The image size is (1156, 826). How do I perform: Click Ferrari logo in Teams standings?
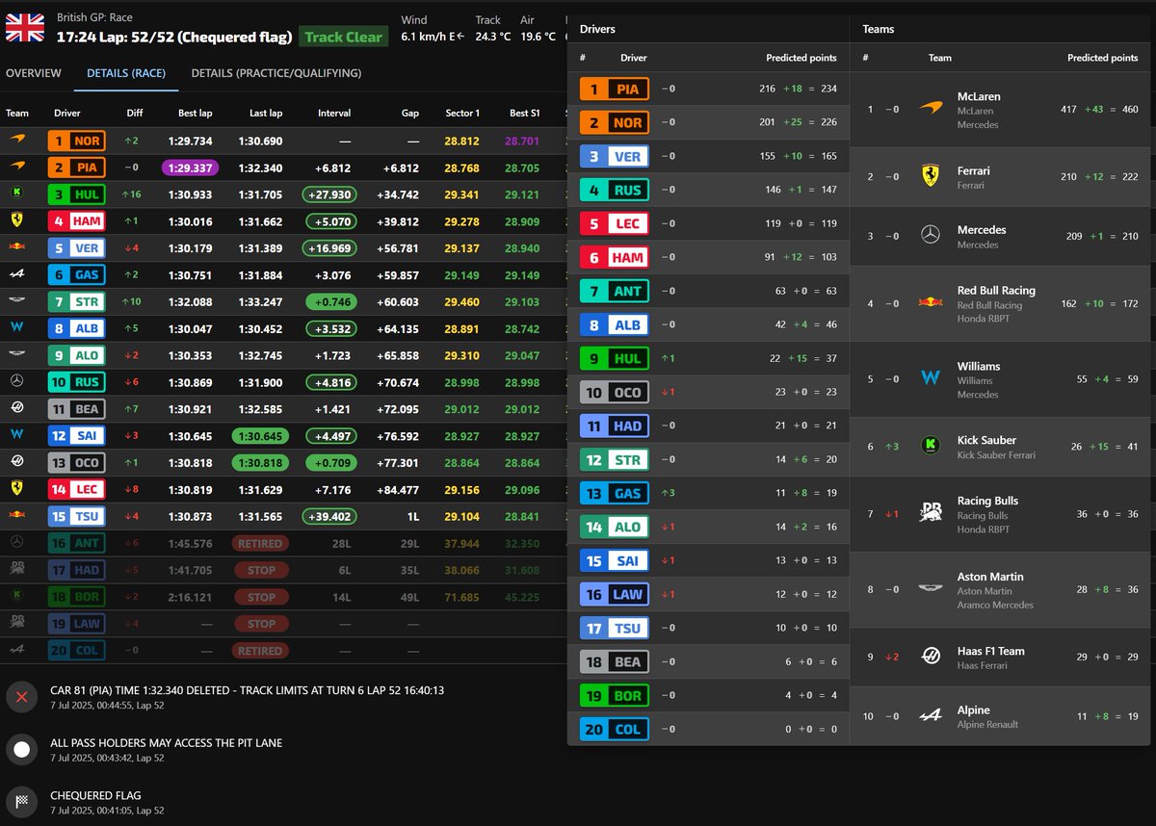[930, 177]
